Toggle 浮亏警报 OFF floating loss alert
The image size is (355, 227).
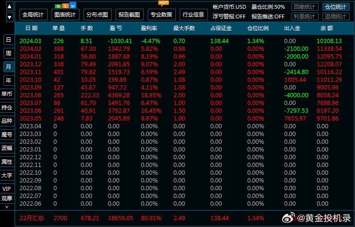click(x=229, y=16)
